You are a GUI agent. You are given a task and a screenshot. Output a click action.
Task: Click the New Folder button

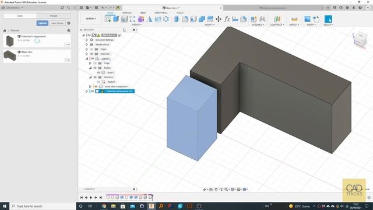[57, 23]
